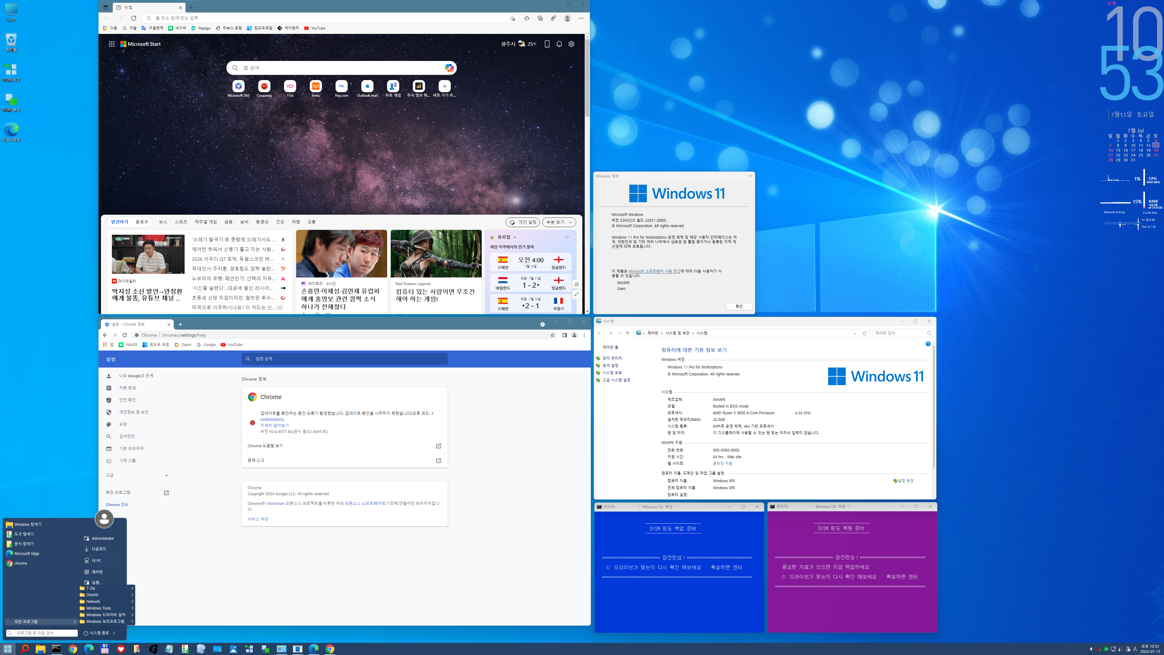Screen dimensions: 1164x655
Task: Switch to 팔로우 tab in news feed
Action: coord(142,222)
